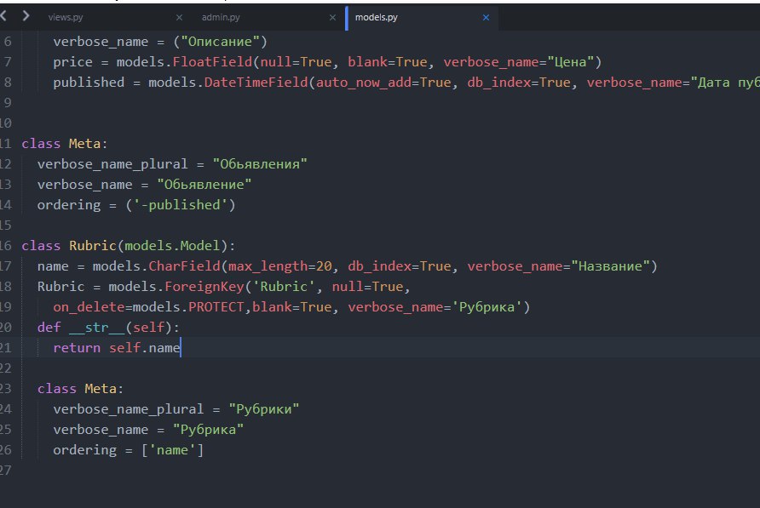Click max_length parameter
760x508 pixels.
268,265
